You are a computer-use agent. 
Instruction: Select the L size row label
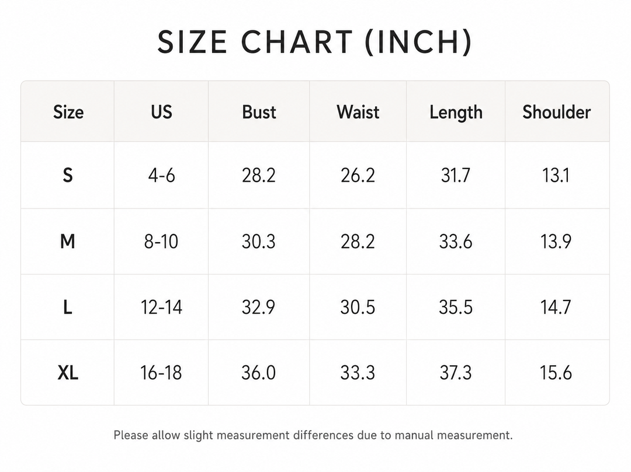pos(68,307)
